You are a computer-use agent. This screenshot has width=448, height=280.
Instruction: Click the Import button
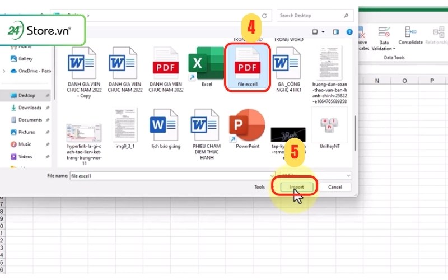pyautogui.click(x=297, y=187)
